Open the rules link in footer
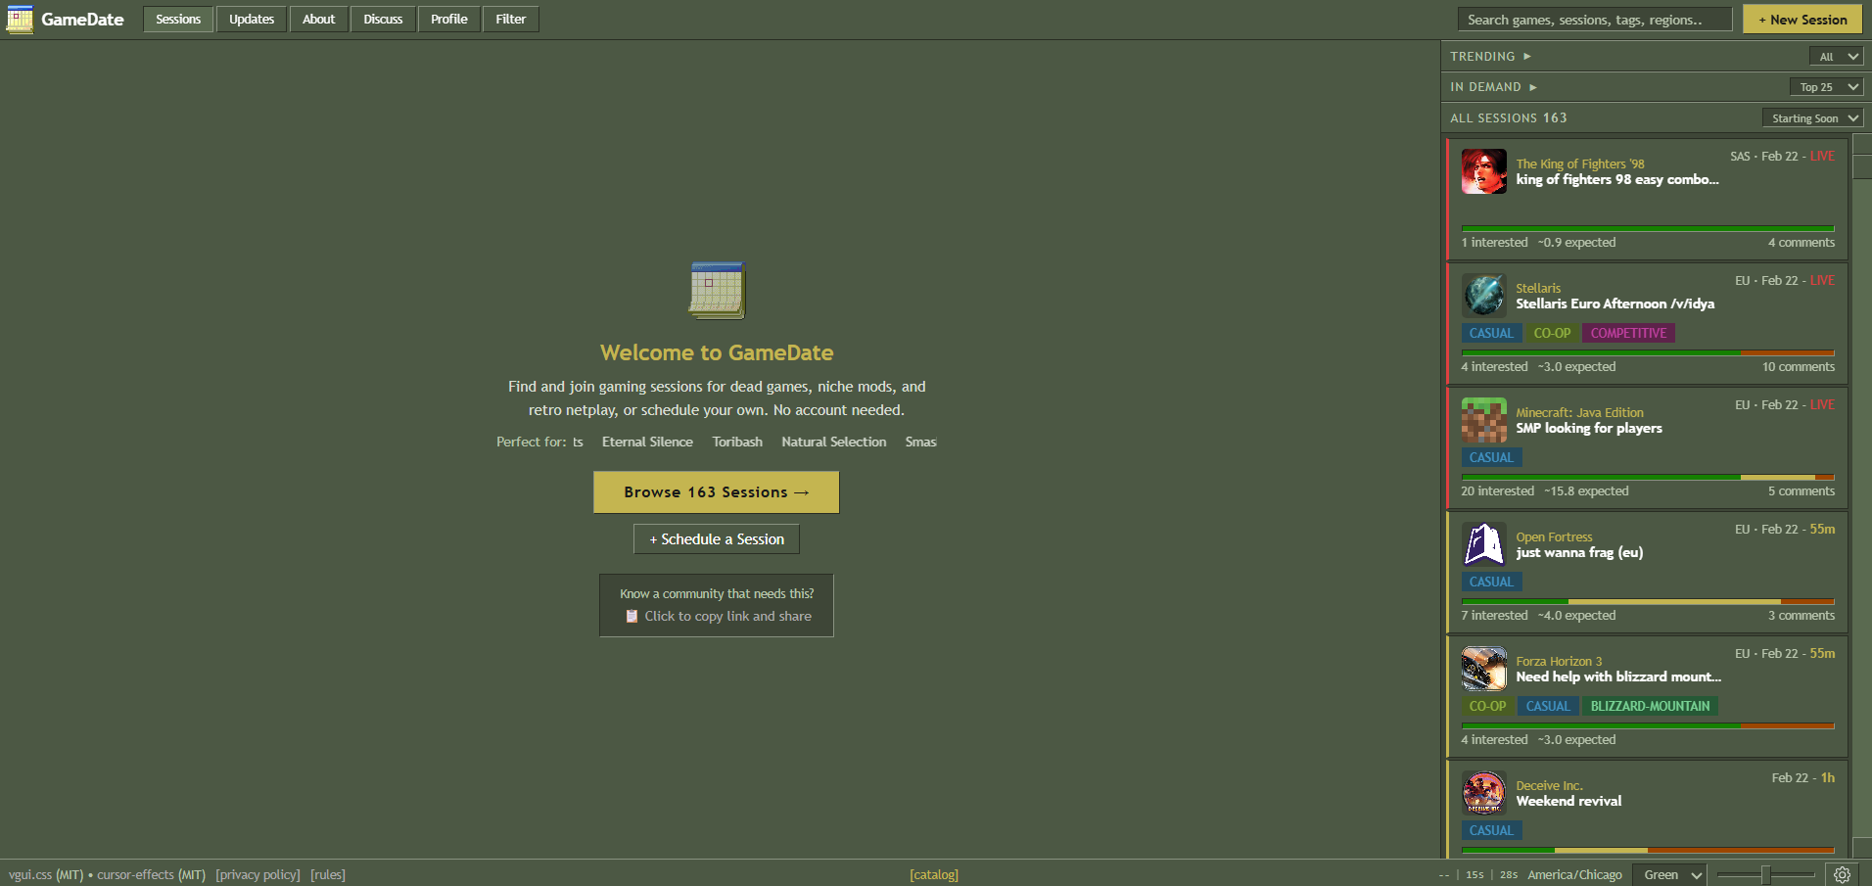The height and width of the screenshot is (886, 1872). (328, 875)
